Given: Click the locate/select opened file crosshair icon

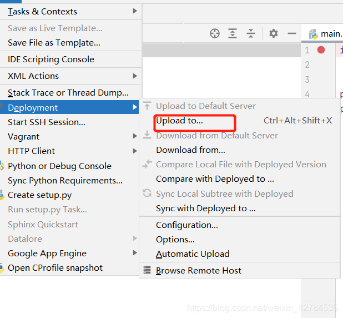Looking at the screenshot, I should [215, 33].
